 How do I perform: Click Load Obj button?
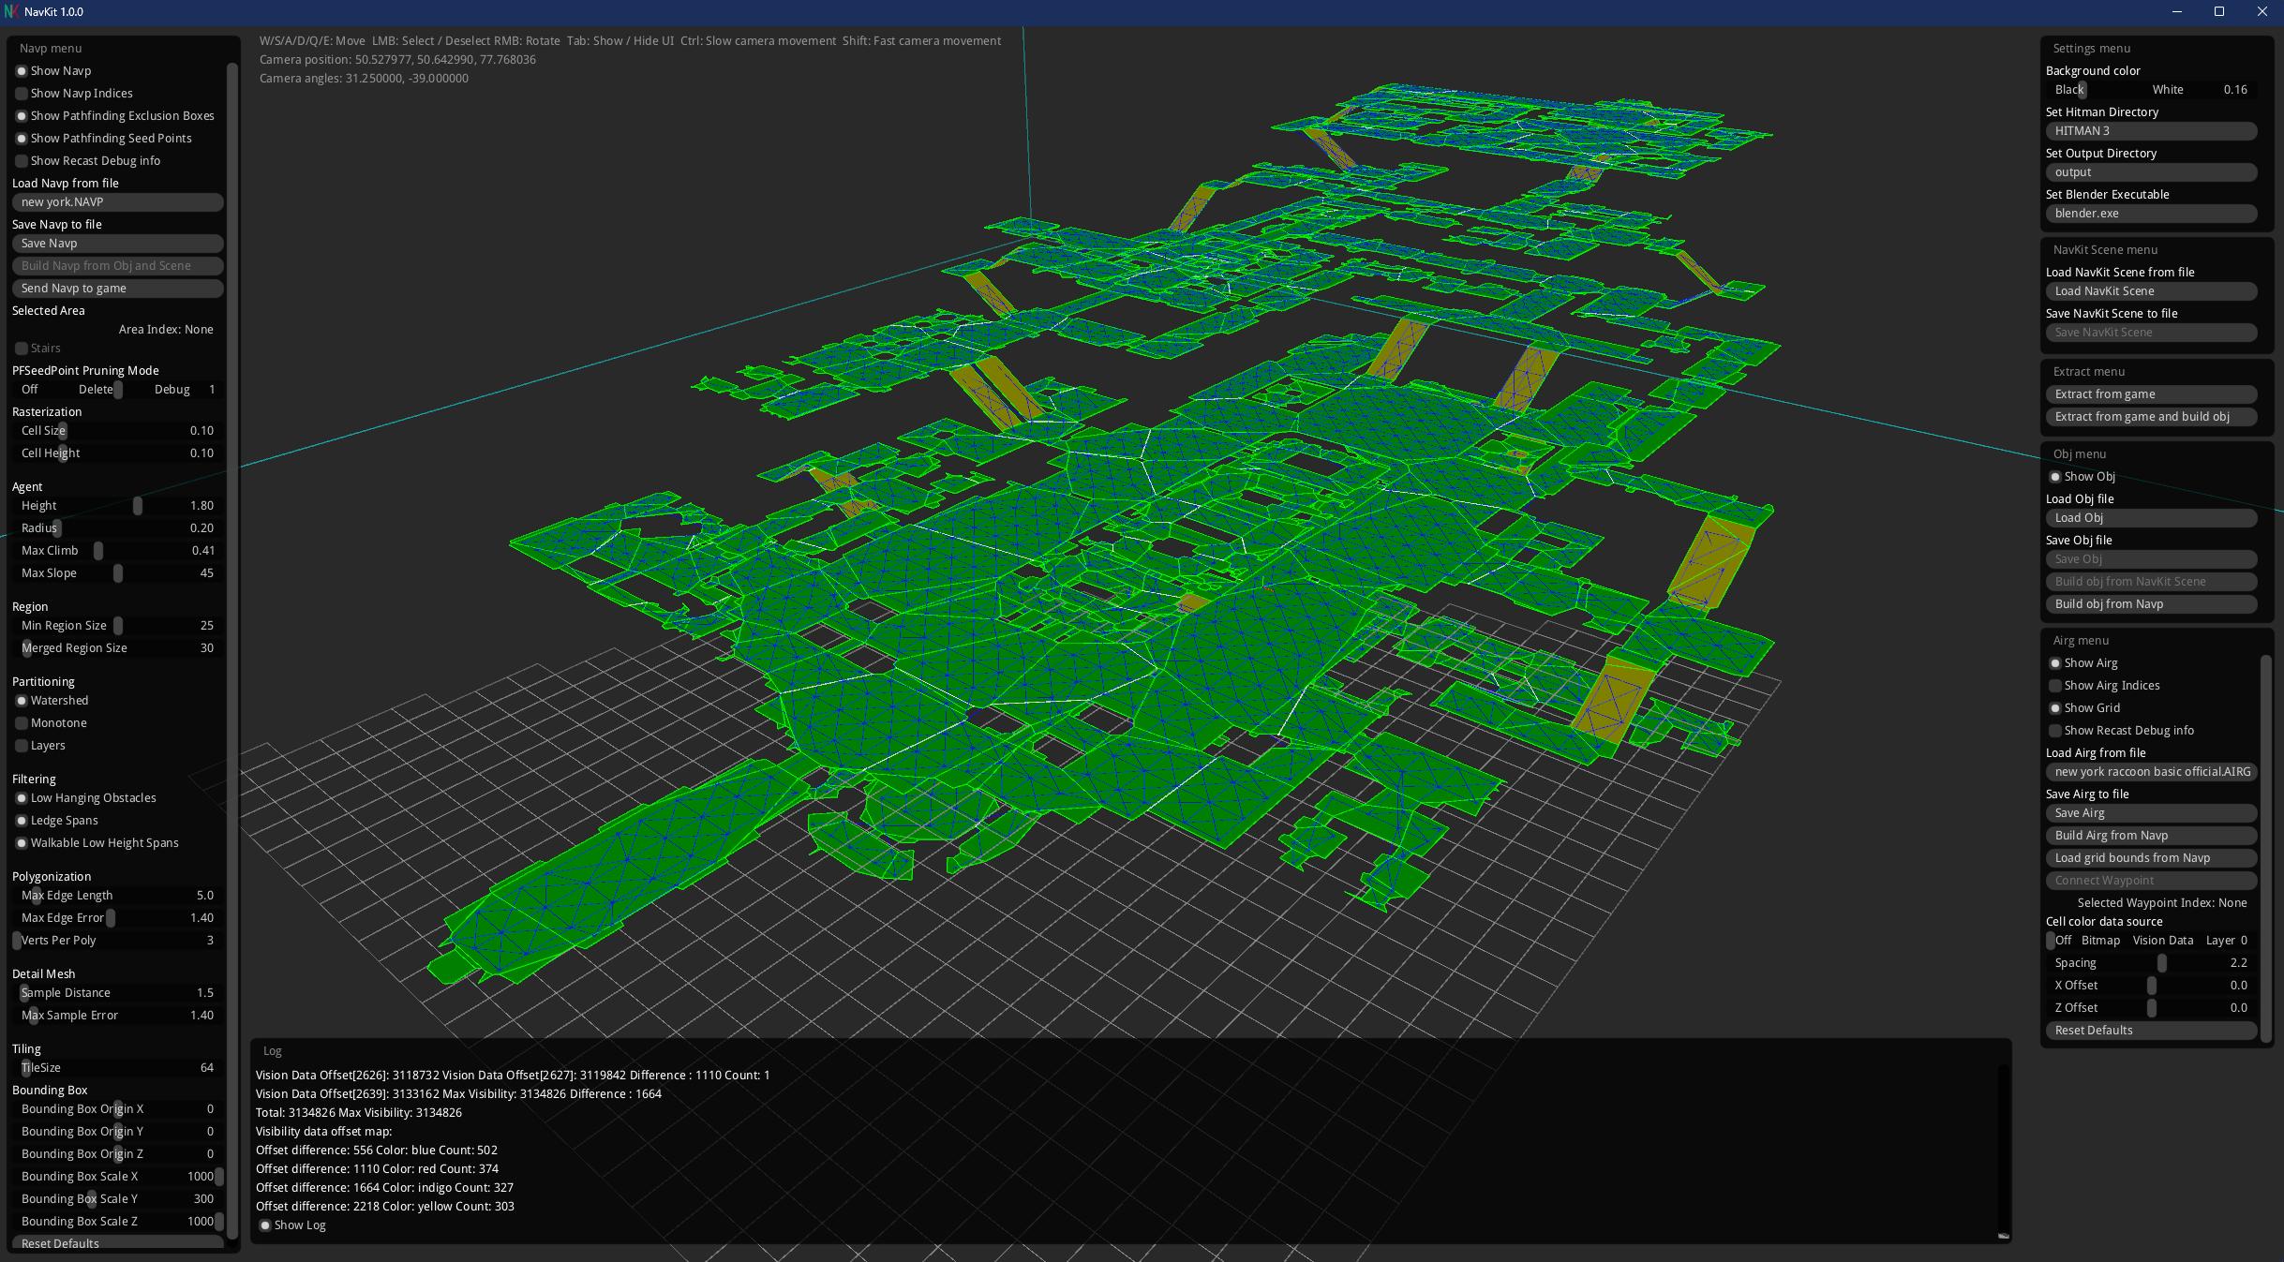click(2151, 518)
